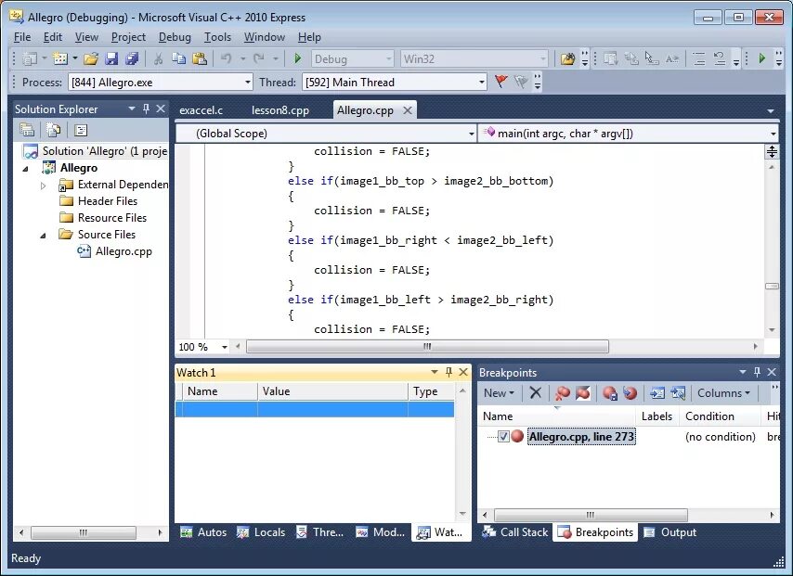Select the Resource Files folder
The width and height of the screenshot is (793, 576).
112,218
